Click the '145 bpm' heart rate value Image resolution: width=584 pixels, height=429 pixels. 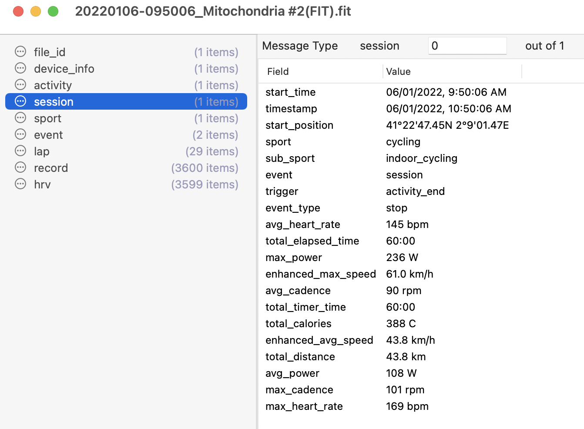pyautogui.click(x=407, y=225)
